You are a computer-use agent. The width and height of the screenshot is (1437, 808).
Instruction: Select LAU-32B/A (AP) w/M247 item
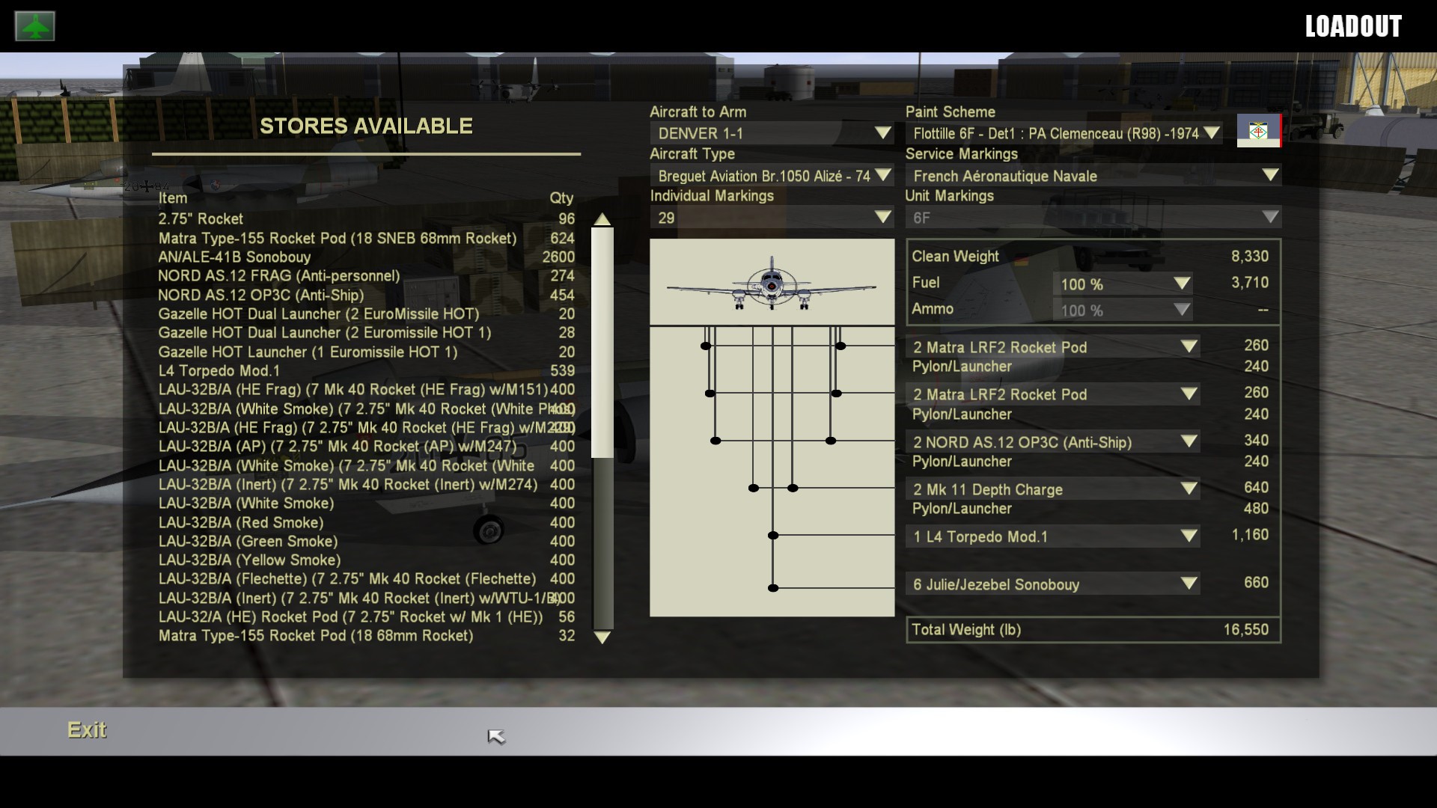click(x=367, y=446)
